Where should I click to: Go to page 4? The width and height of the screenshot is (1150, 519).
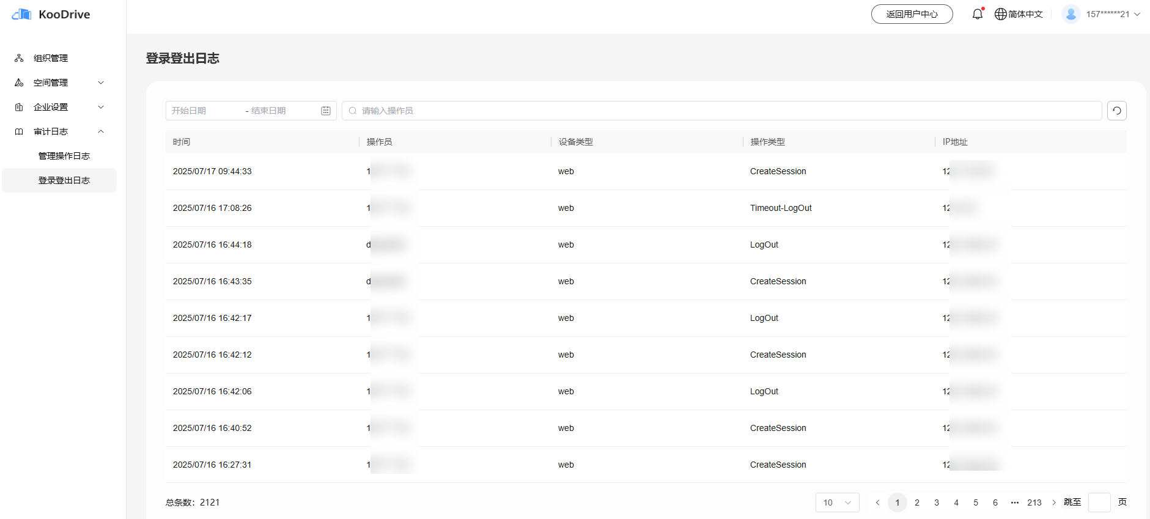point(956,502)
